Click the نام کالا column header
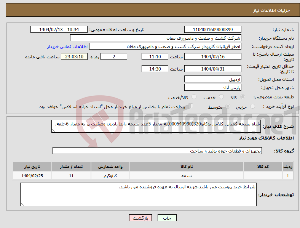Image resolution: width=300 pixels, height=228 pixels. pyautogui.click(x=187, y=167)
